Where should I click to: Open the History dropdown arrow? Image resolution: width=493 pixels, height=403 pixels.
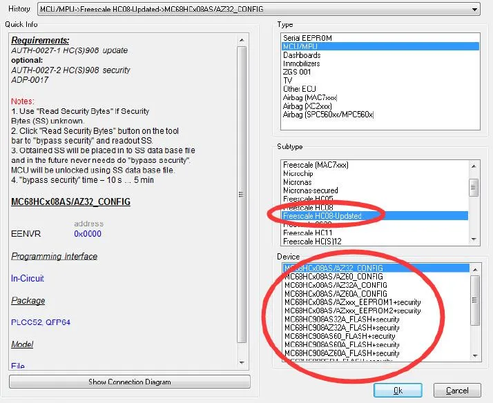point(474,10)
